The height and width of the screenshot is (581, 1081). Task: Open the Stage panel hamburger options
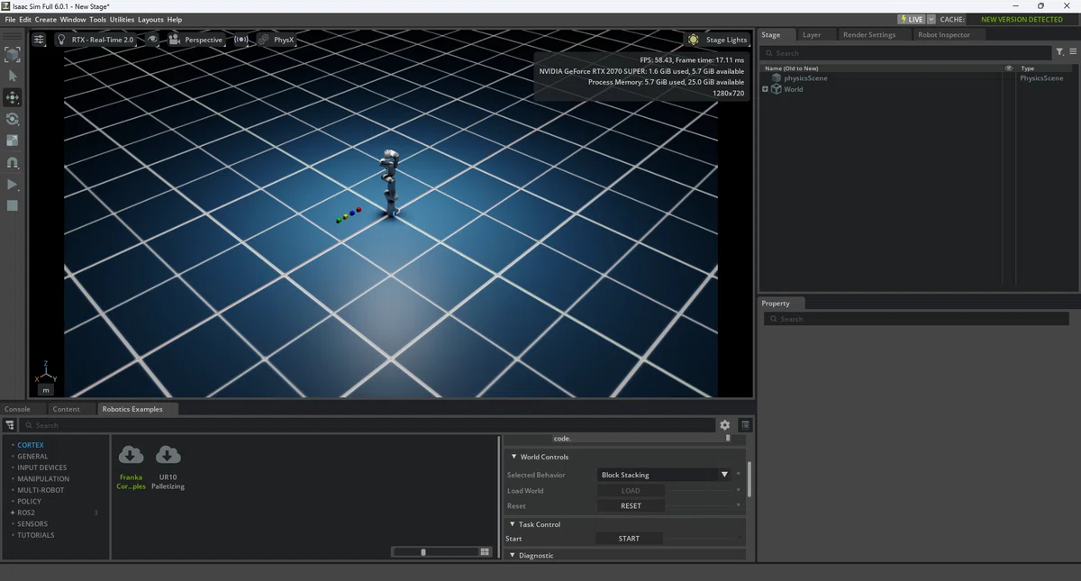(1073, 52)
